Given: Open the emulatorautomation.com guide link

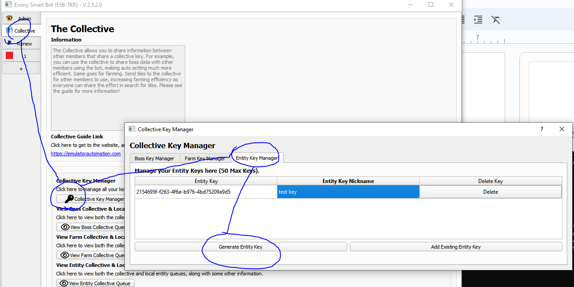Looking at the screenshot, I should tap(85, 154).
